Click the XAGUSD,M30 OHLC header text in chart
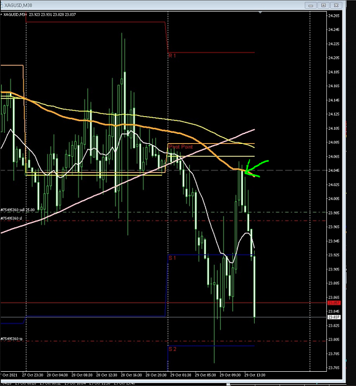Image resolution: width=356 pixels, height=386 pixels. (x=40, y=15)
